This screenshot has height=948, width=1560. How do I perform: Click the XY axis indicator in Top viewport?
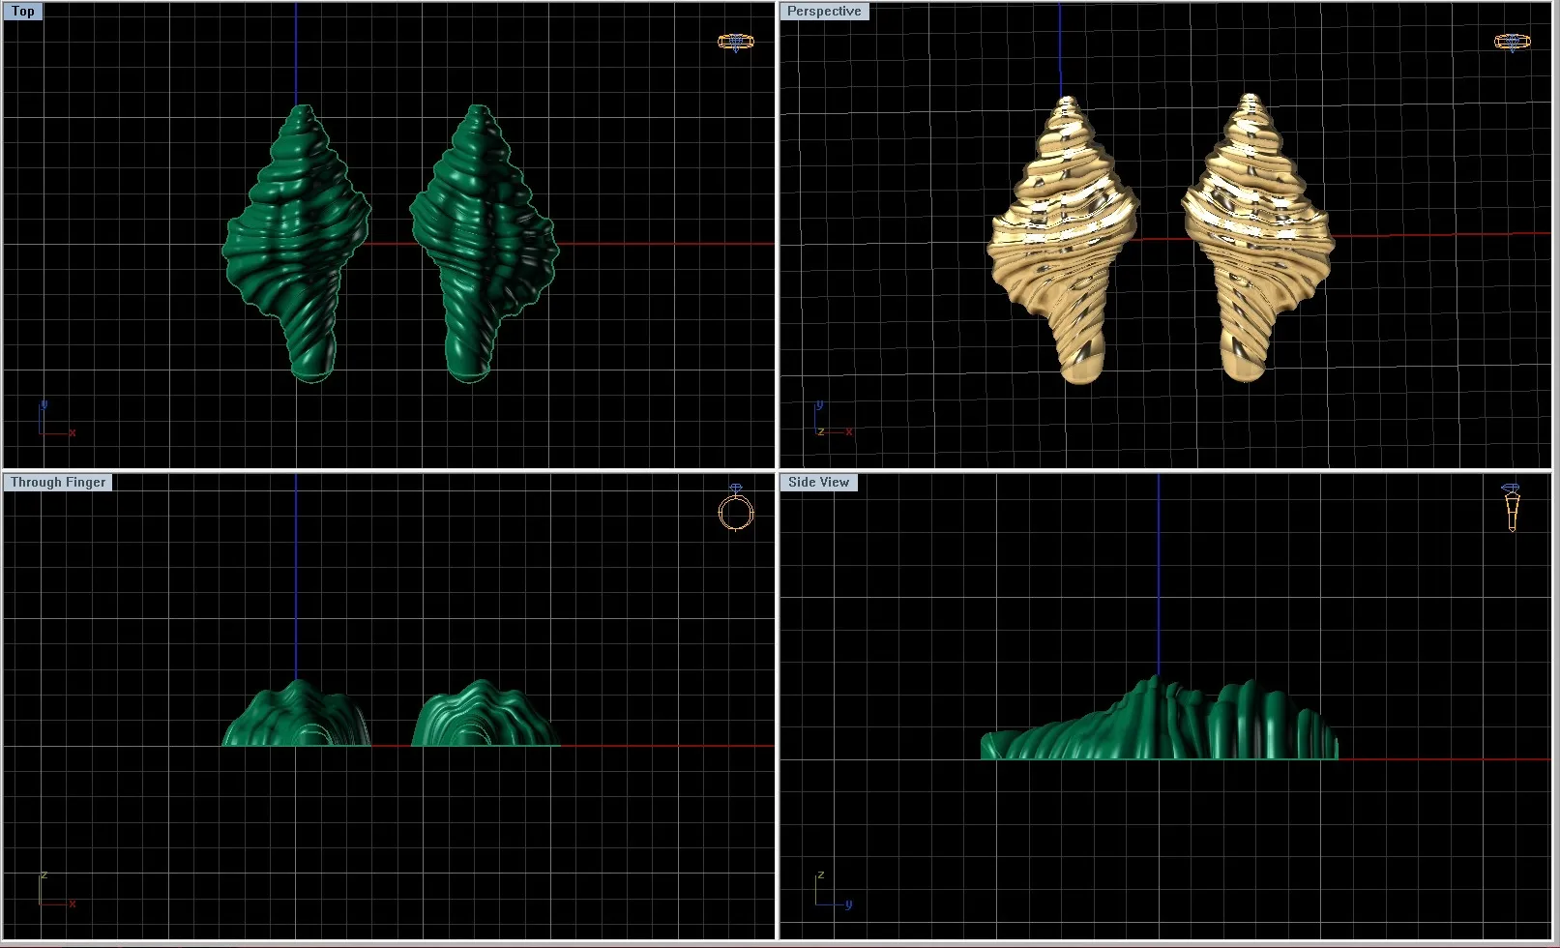coord(55,421)
